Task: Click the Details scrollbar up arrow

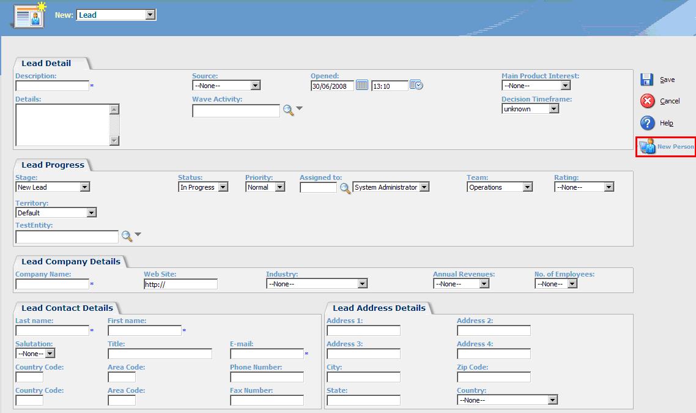Action: [x=114, y=110]
